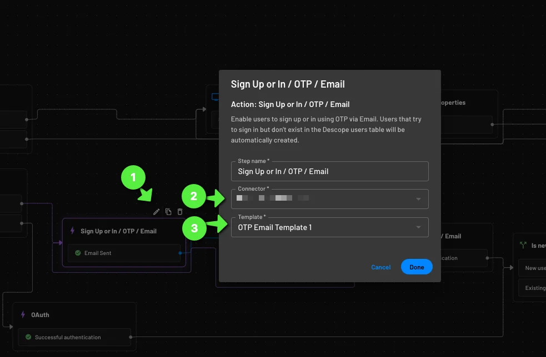This screenshot has height=357, width=546.
Task: Click the lightning icon on Sign Up node
Action: click(72, 231)
